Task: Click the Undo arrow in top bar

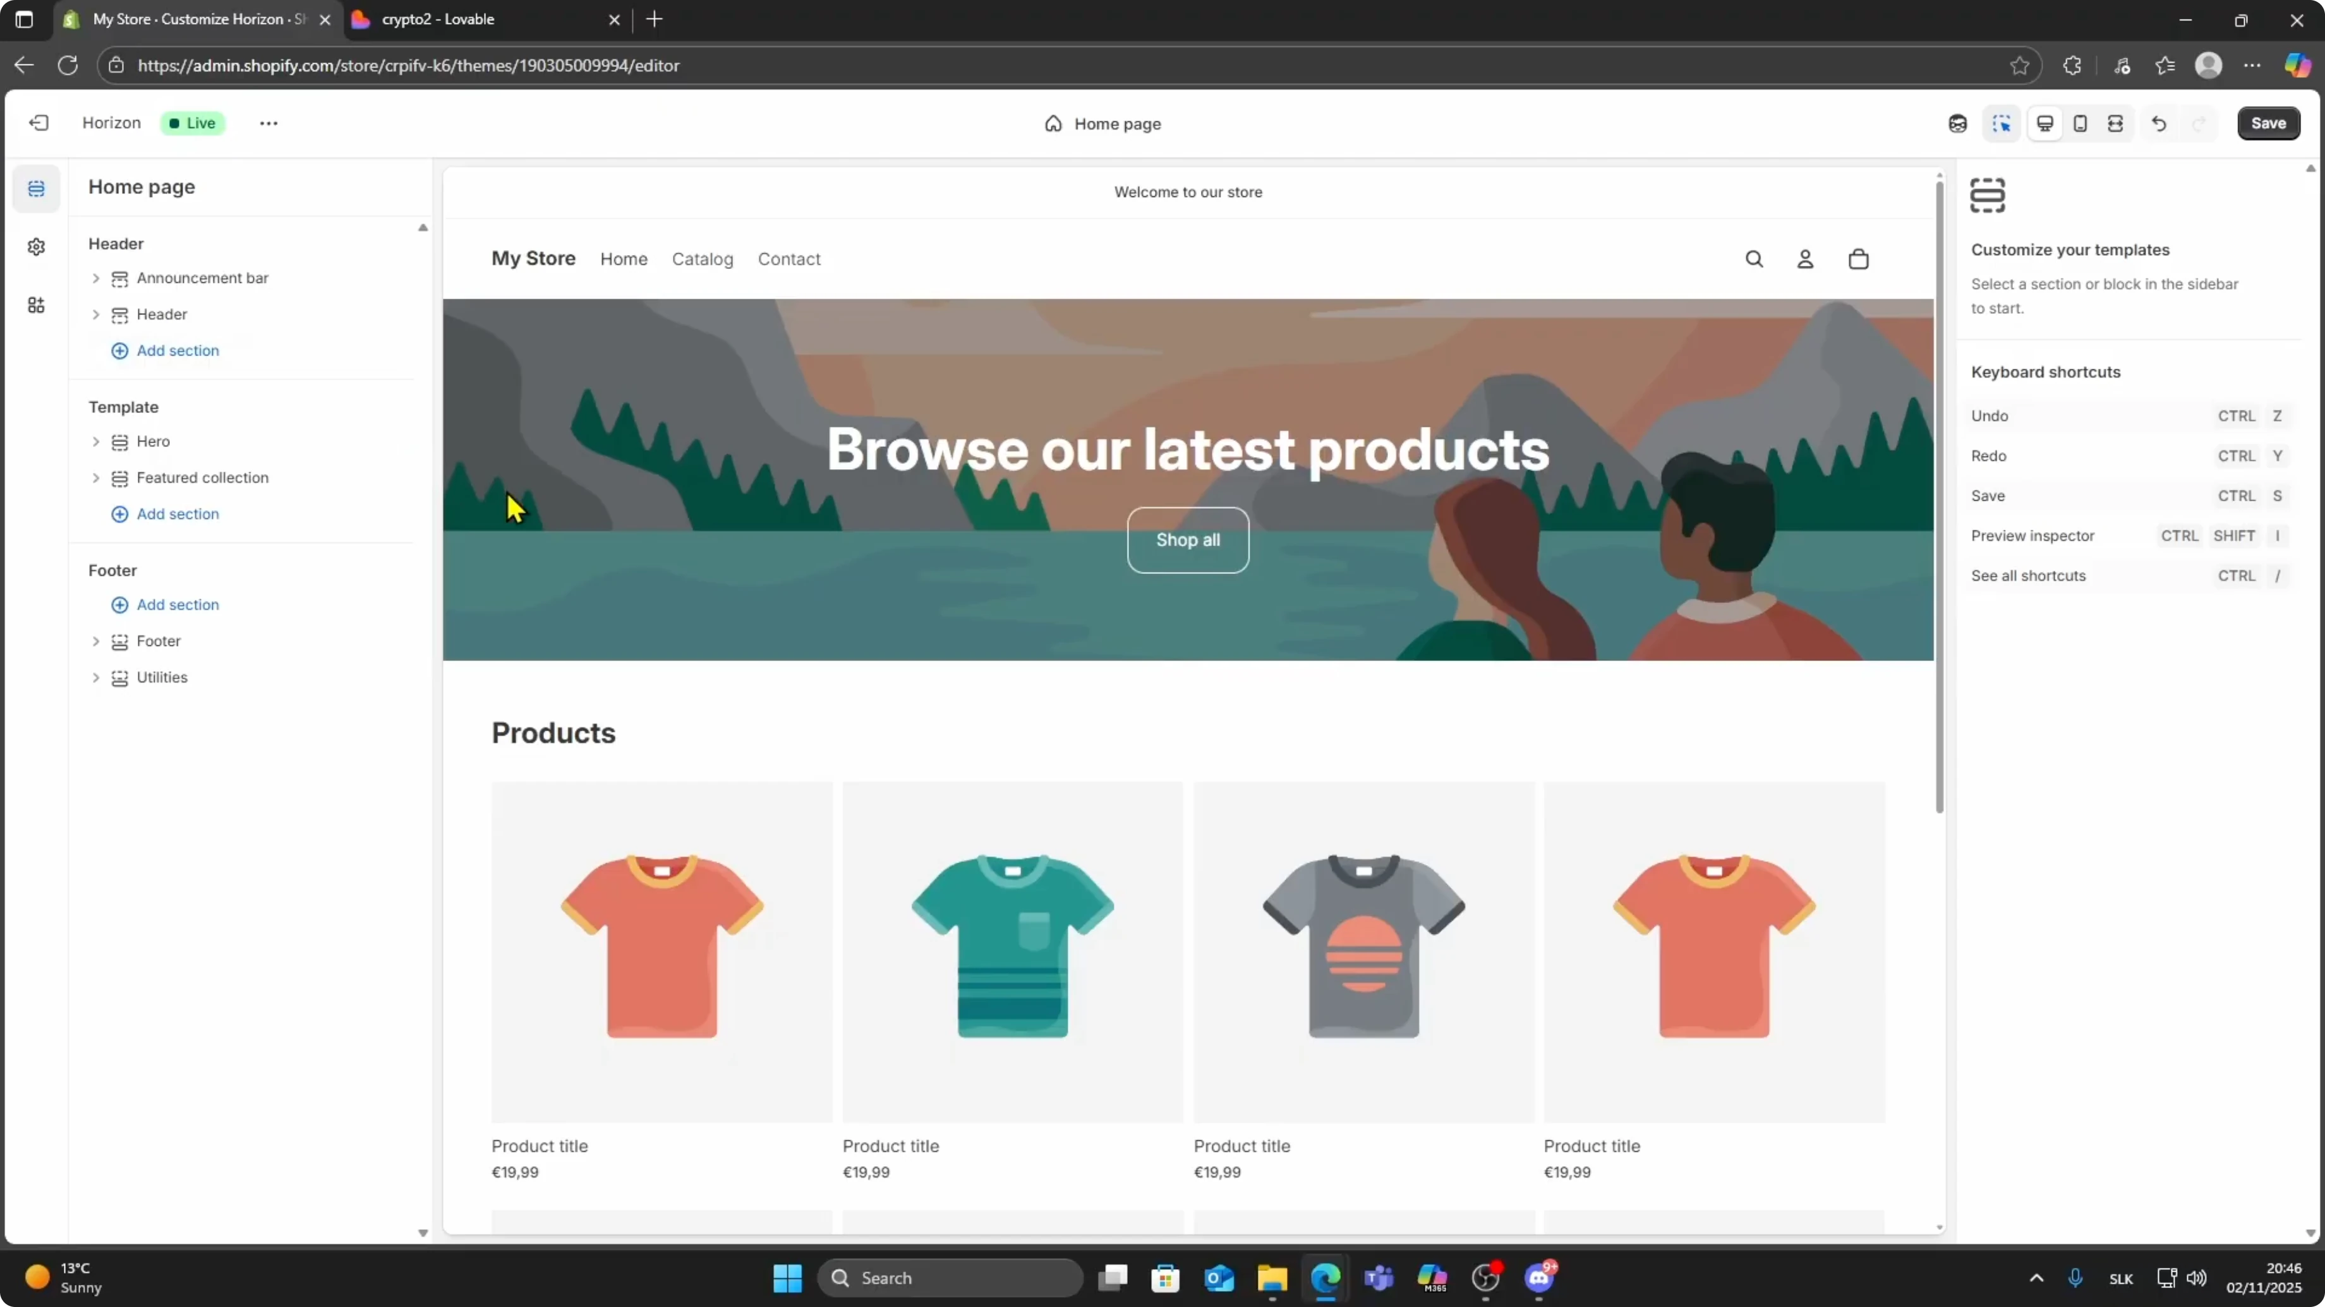Action: [2159, 124]
